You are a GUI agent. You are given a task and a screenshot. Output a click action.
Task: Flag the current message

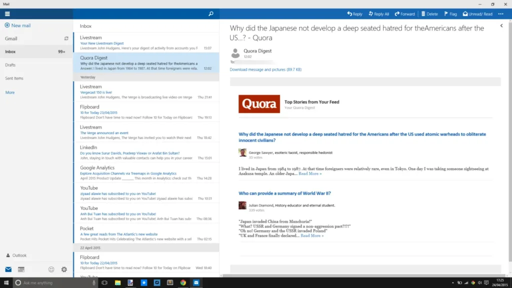[x=450, y=13]
